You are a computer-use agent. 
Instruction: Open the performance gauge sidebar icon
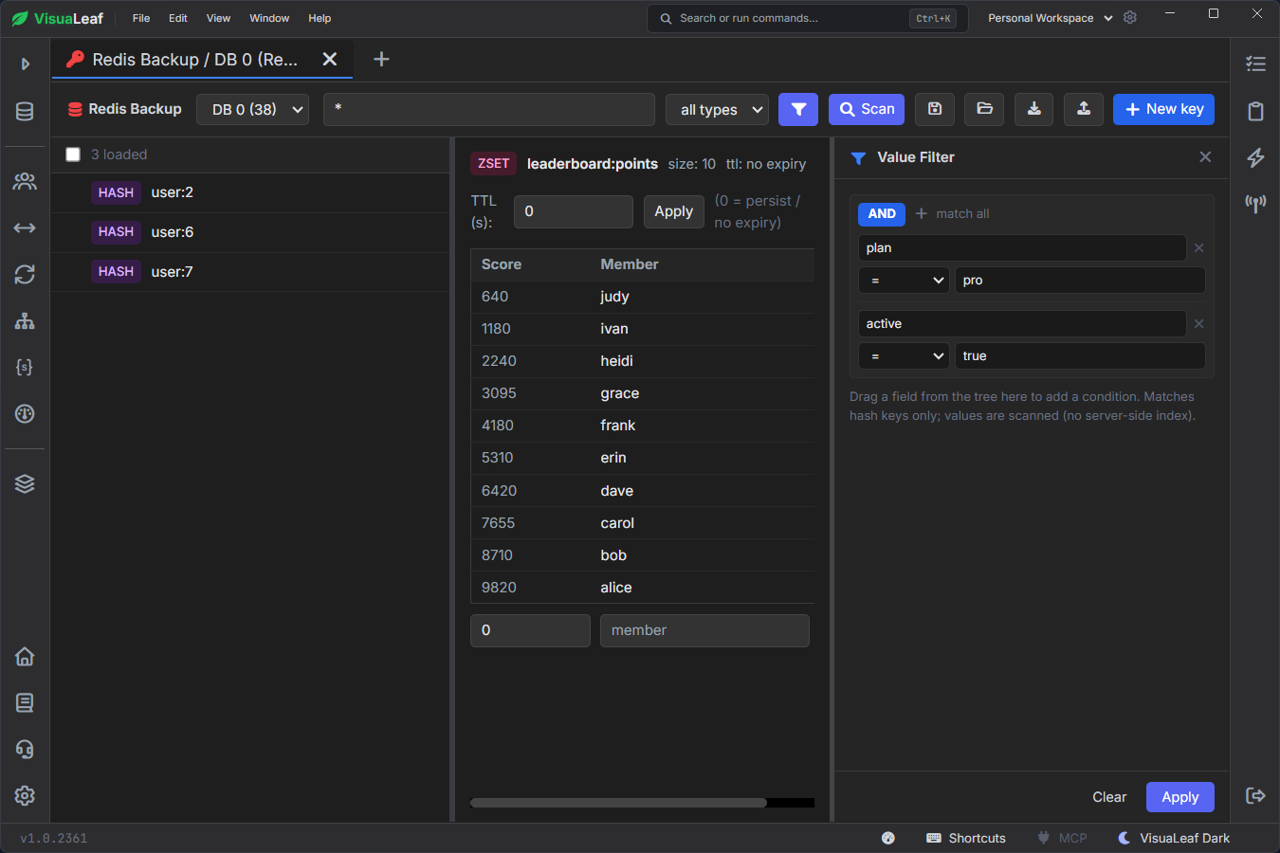click(25, 413)
